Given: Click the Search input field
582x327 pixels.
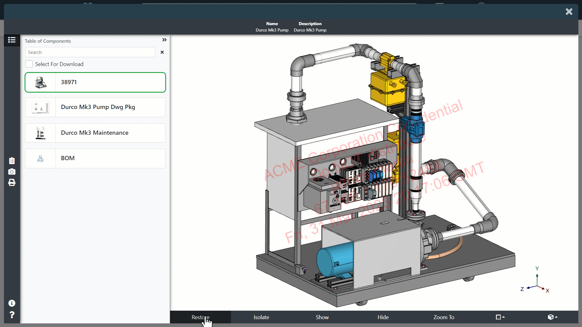Looking at the screenshot, I should click(90, 52).
